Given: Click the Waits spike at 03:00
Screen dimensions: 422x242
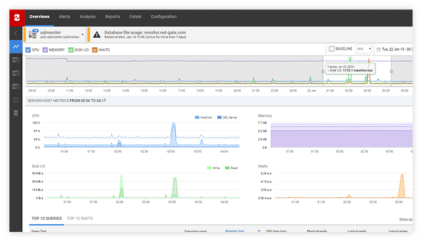Looking at the screenshot, I should [402, 186].
